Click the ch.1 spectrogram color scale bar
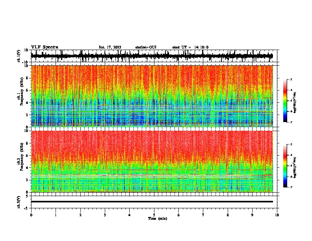The height and width of the screenshot is (241, 312). pyautogui.click(x=285, y=101)
